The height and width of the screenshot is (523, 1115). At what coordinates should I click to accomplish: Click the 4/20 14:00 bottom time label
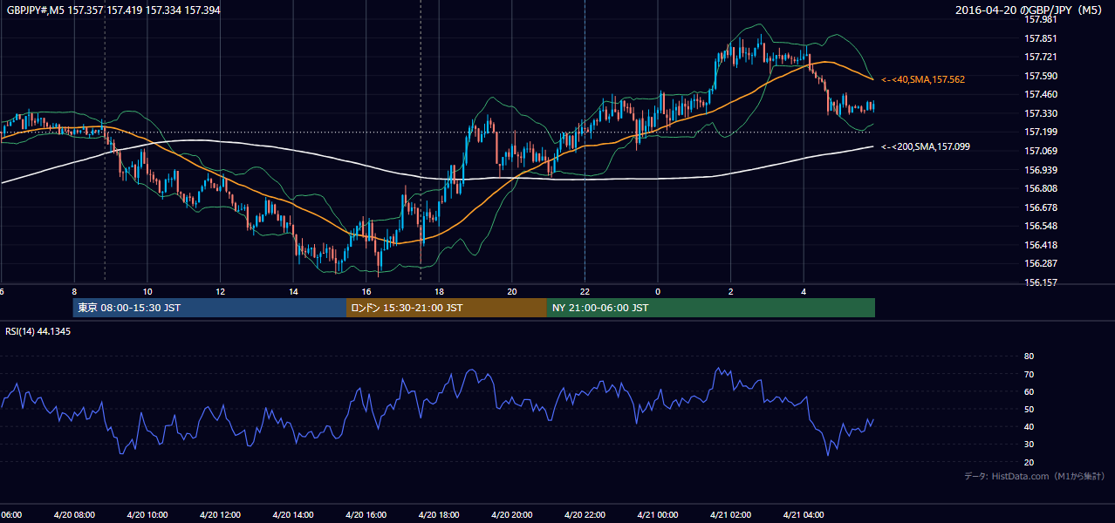pyautogui.click(x=293, y=514)
